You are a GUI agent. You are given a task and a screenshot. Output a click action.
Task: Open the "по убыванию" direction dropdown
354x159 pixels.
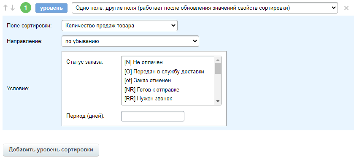tap(130, 41)
